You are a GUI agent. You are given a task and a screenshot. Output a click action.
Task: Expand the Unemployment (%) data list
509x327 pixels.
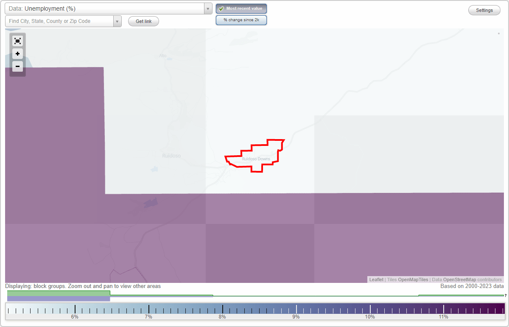tap(207, 8)
